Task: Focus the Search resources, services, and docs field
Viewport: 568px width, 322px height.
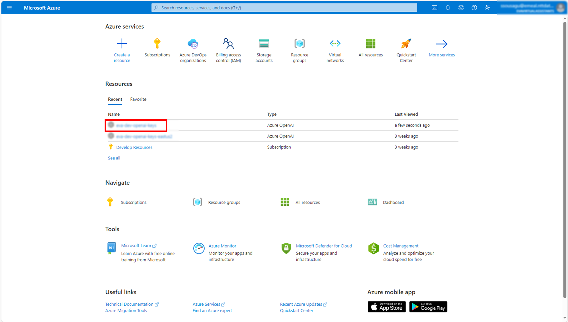Action: pyautogui.click(x=284, y=8)
